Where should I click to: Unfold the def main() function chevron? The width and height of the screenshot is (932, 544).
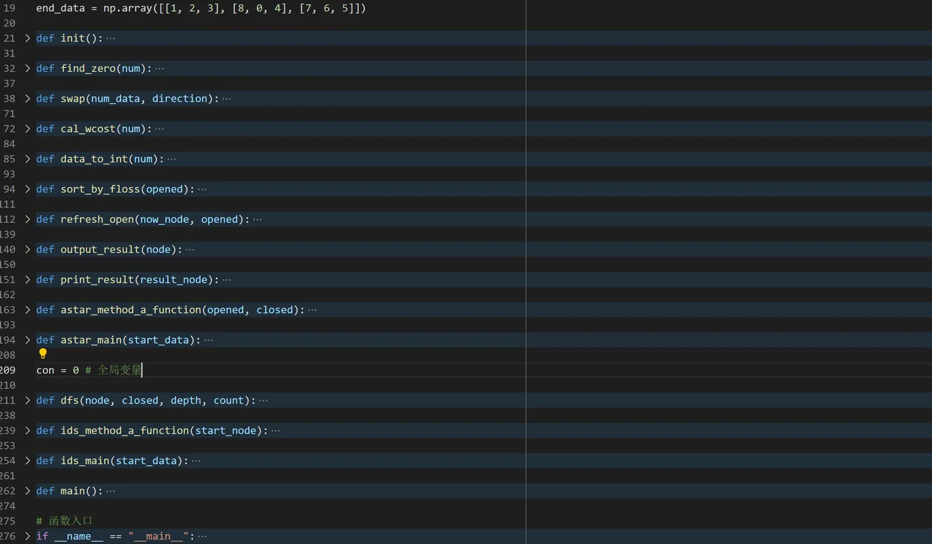pos(27,491)
